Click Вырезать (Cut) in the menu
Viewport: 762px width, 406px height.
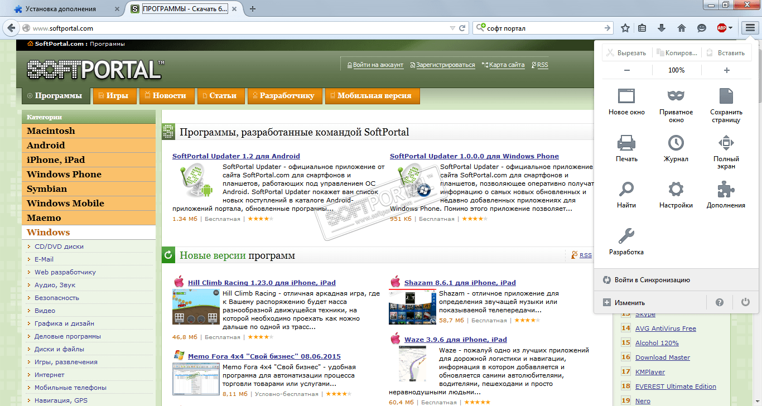pyautogui.click(x=627, y=53)
